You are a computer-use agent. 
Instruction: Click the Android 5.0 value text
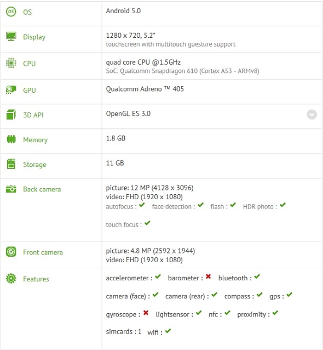point(123,11)
